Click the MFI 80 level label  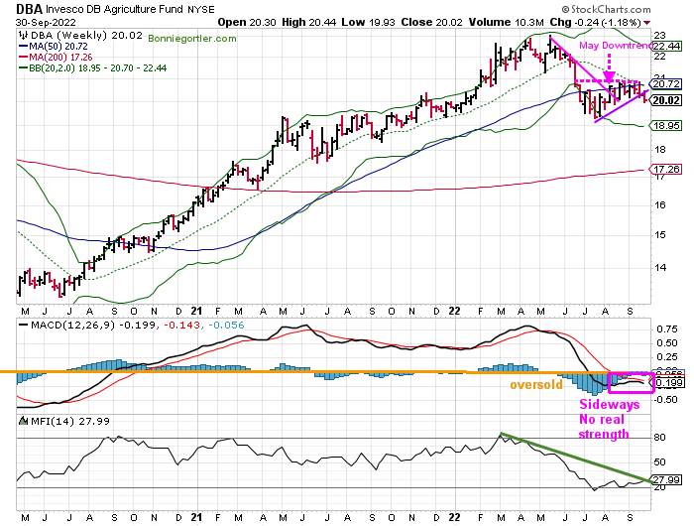coord(660,438)
